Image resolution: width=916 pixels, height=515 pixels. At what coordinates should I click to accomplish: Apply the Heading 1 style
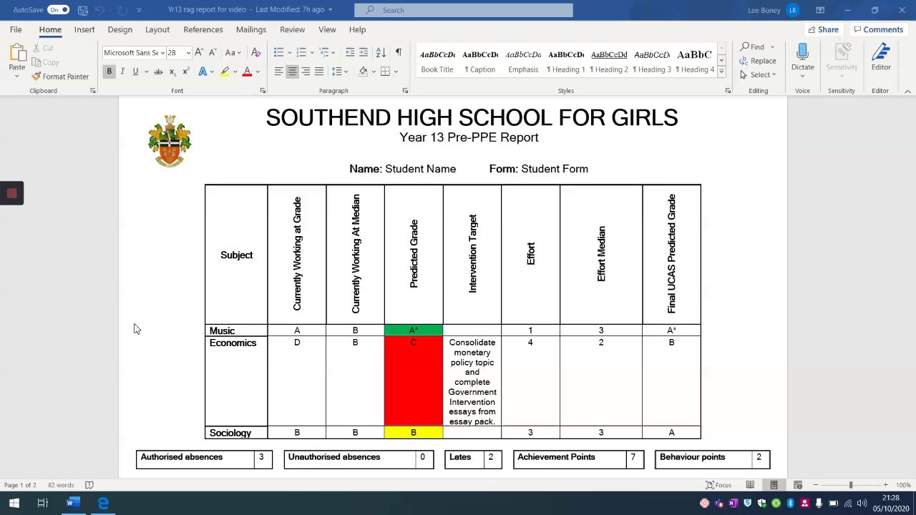click(565, 61)
